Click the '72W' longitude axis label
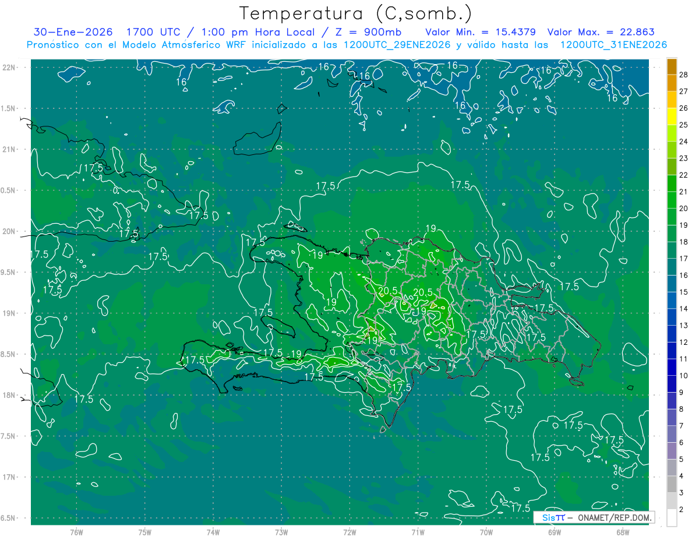This screenshot has width=699, height=540. pos(349,532)
